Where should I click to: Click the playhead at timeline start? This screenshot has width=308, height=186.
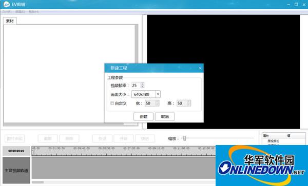point(33,153)
